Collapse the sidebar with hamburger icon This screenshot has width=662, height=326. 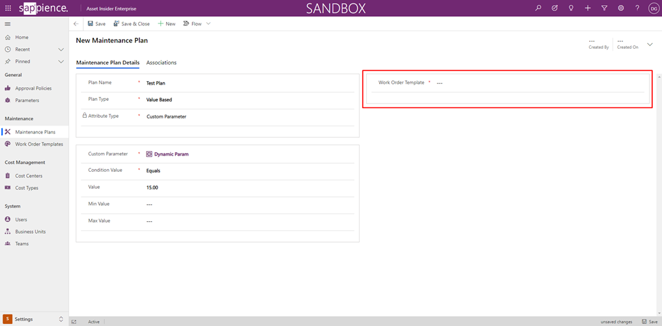8,24
